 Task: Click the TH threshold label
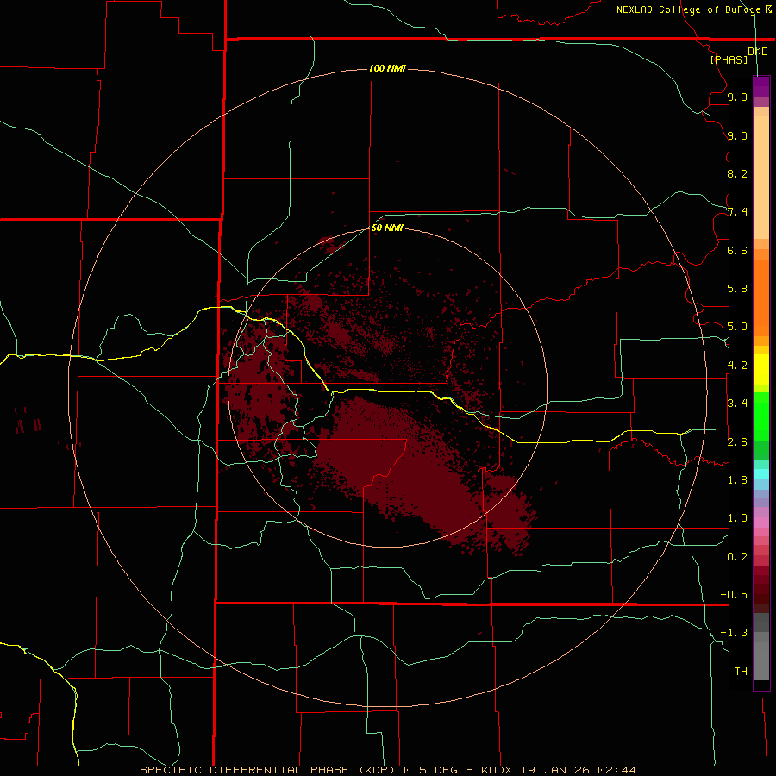741,672
